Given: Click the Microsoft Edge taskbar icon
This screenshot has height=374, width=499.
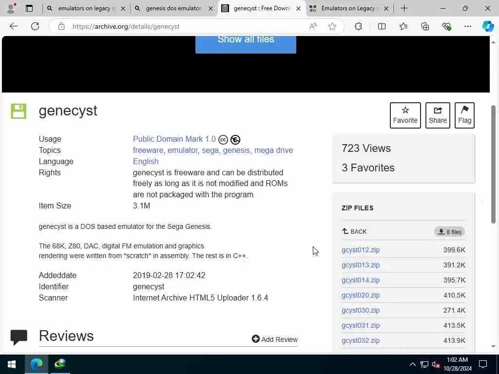Looking at the screenshot, I should pyautogui.click(x=36, y=364).
